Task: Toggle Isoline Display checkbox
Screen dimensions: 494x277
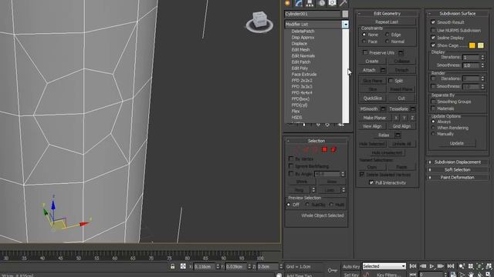Action: coord(433,38)
